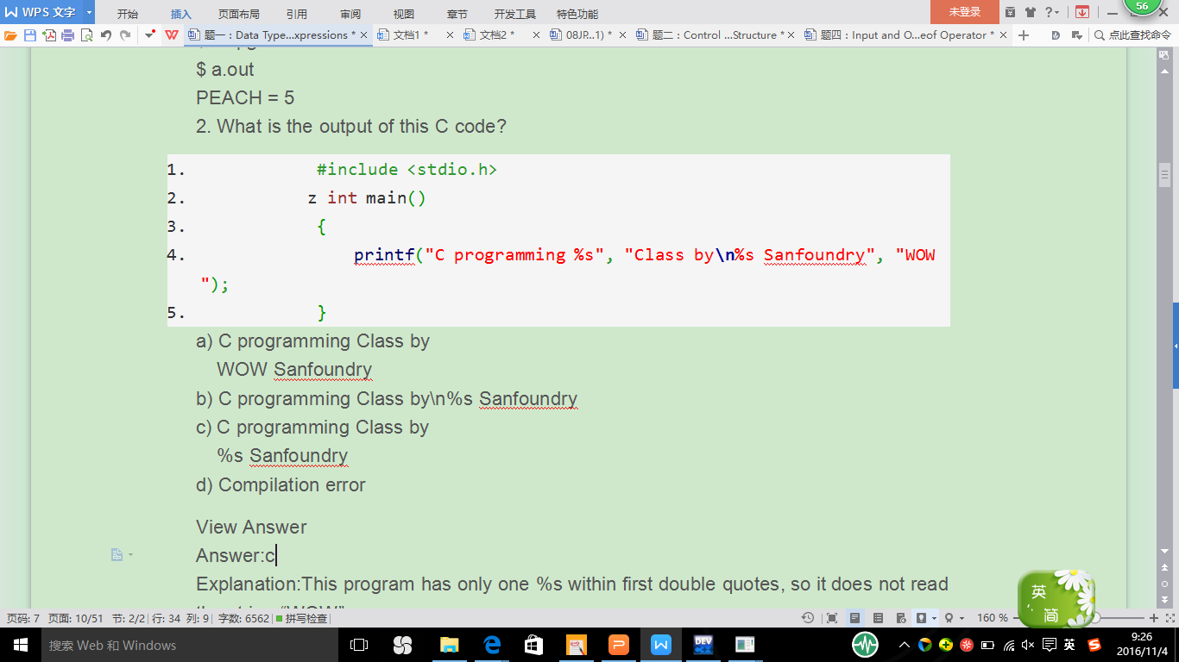The width and height of the screenshot is (1179, 662).
Task: Open the 特色功能 ribbon tab
Action: click(x=577, y=14)
